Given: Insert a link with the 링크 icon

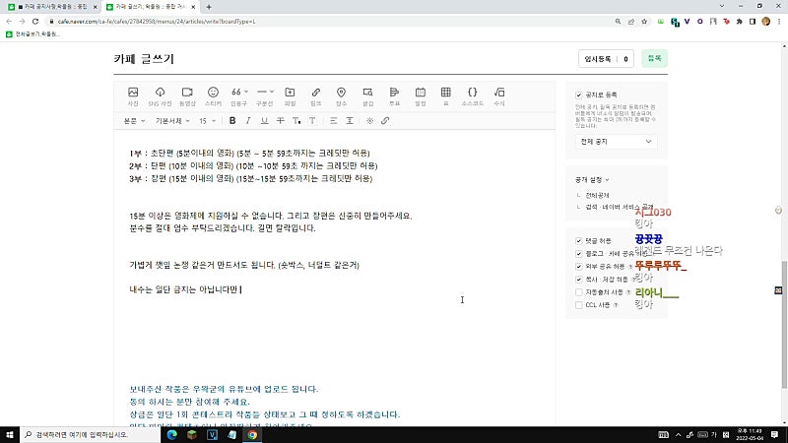Looking at the screenshot, I should 315,95.
